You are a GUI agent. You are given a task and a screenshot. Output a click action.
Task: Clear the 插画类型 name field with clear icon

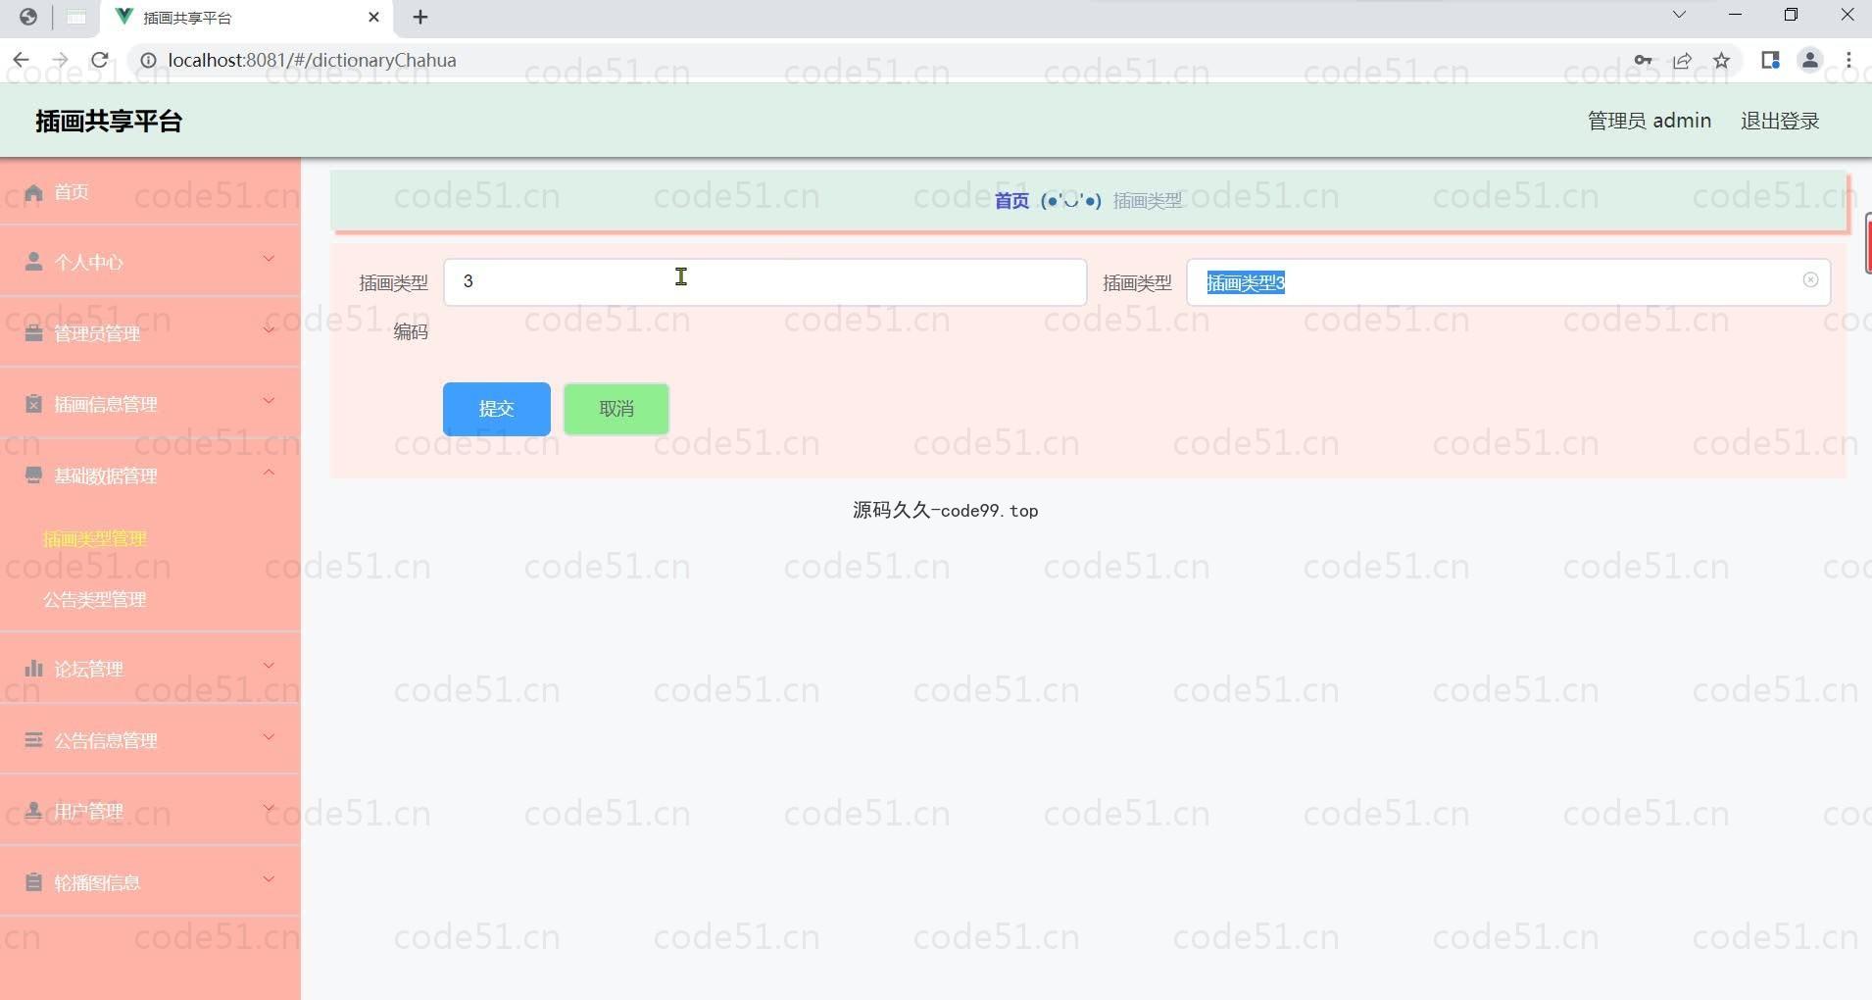(1810, 280)
